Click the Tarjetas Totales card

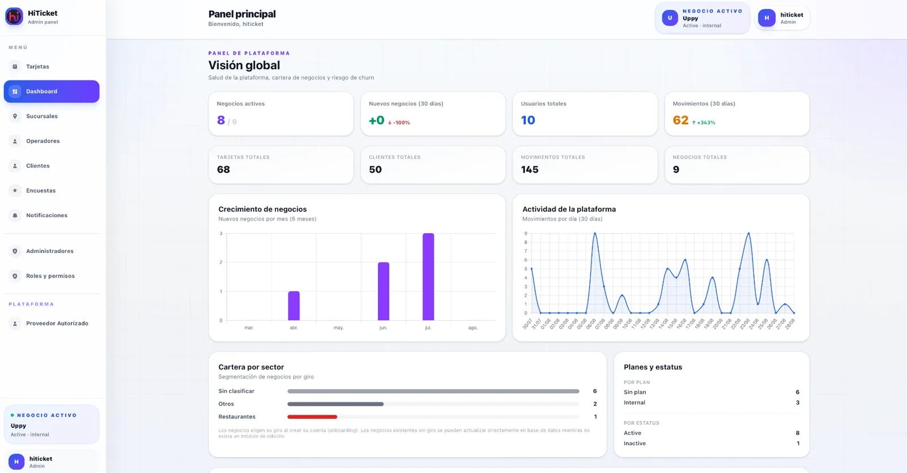(x=281, y=165)
